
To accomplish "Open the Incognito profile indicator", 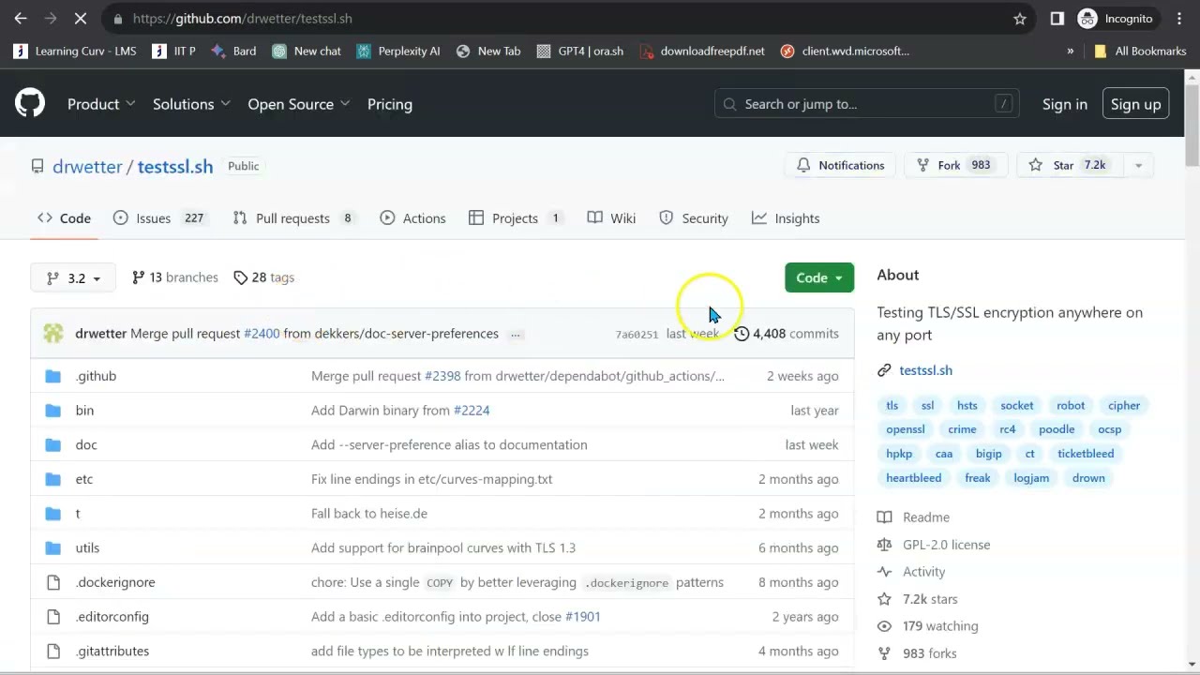I will click(1116, 19).
